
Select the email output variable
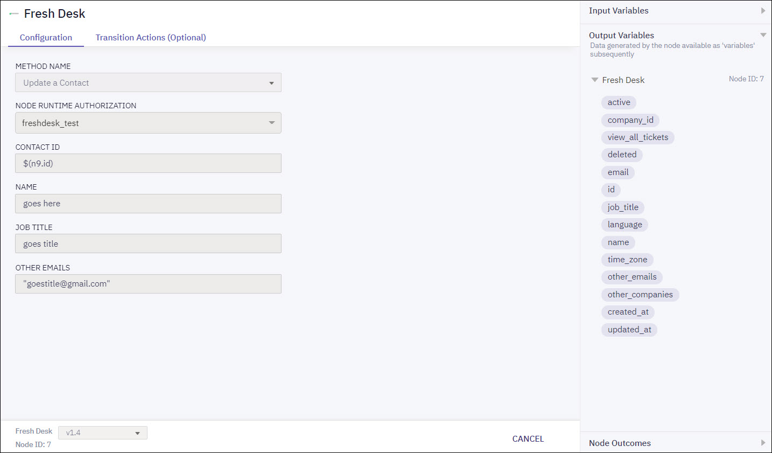pos(618,172)
